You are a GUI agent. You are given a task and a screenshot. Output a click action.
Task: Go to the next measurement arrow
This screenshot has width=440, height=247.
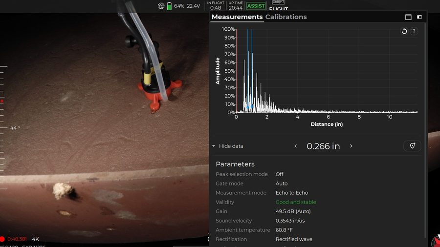tap(351, 146)
